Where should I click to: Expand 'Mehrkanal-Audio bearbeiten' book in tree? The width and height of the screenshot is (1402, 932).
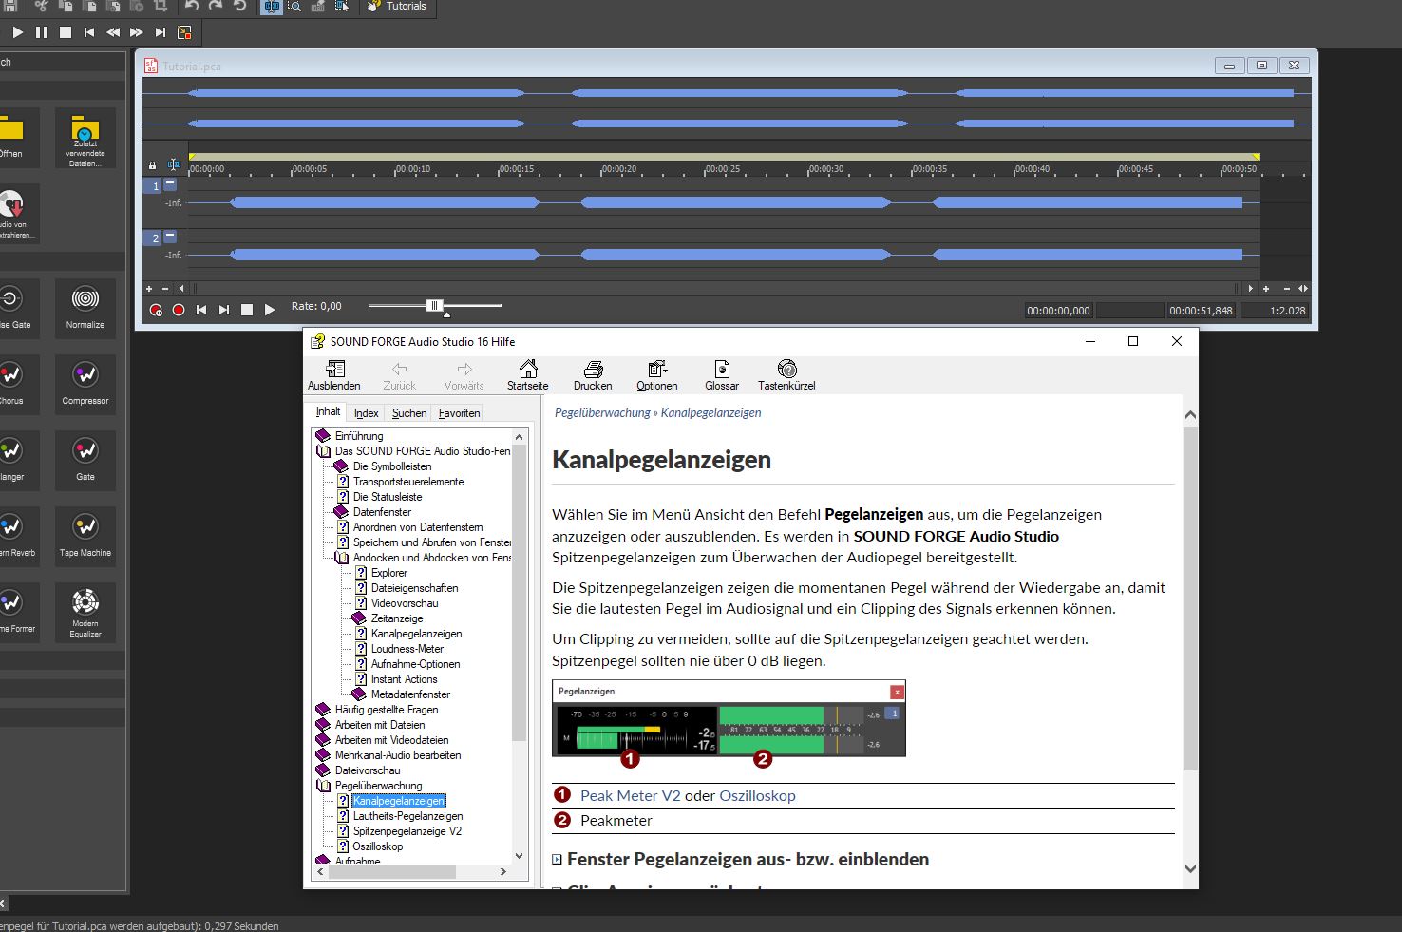323,755
